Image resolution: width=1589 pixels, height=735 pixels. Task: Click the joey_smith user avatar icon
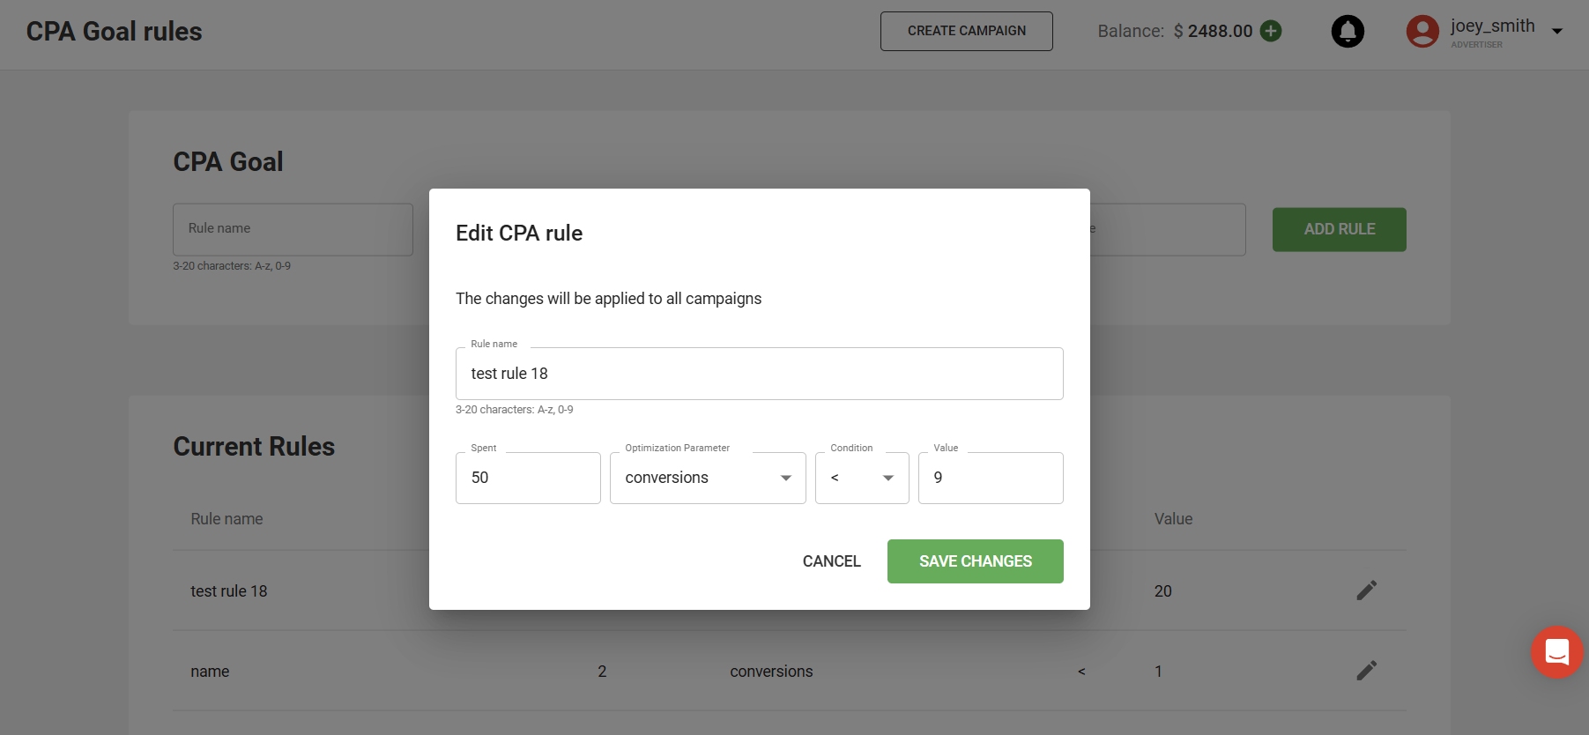pyautogui.click(x=1422, y=32)
